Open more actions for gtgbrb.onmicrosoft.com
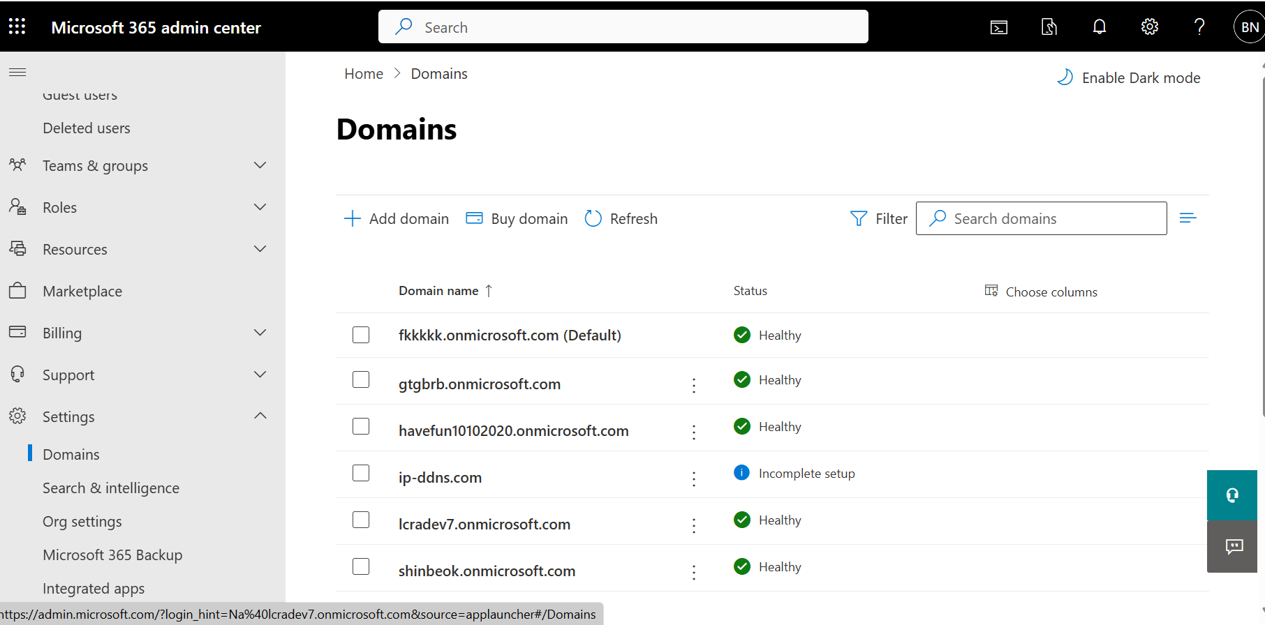Image resolution: width=1265 pixels, height=625 pixels. point(694,385)
